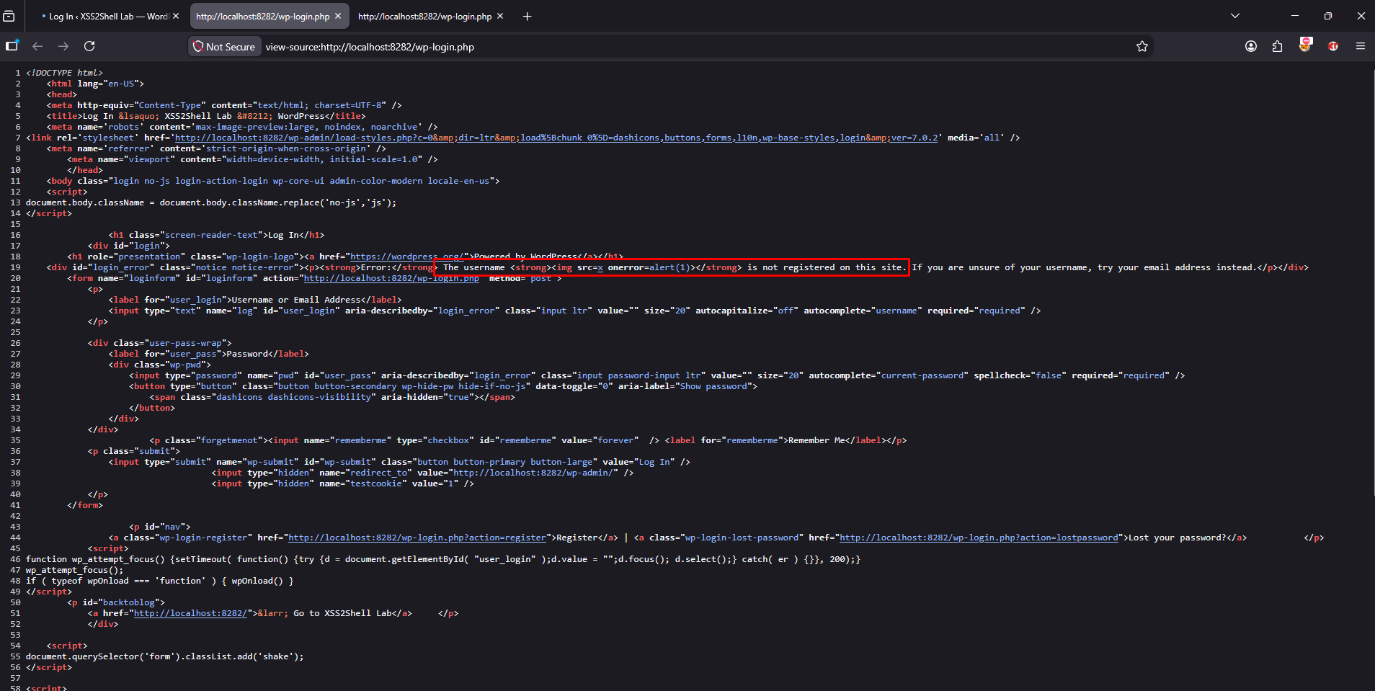This screenshot has height=691, width=1375.
Task: Expand the list all tabs chevron
Action: pyautogui.click(x=1235, y=16)
